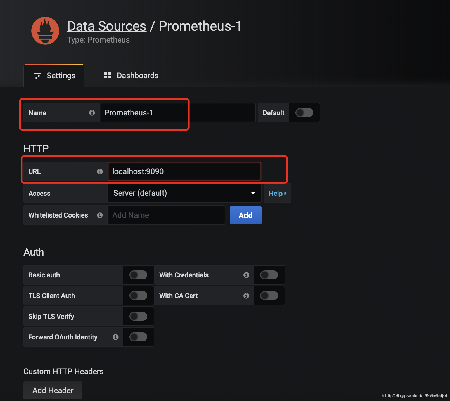This screenshot has height=401, width=450.
Task: Click the Type: Prometheus subtitle text
Action: pyautogui.click(x=98, y=40)
